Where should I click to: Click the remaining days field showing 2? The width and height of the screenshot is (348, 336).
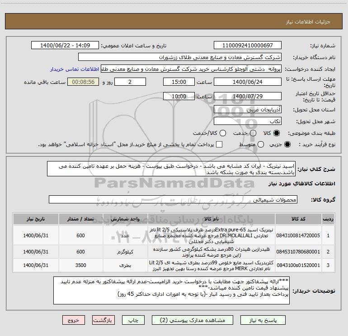pyautogui.click(x=130, y=82)
